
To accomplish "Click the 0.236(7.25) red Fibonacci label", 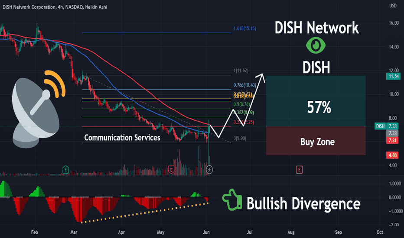I will (244, 122).
